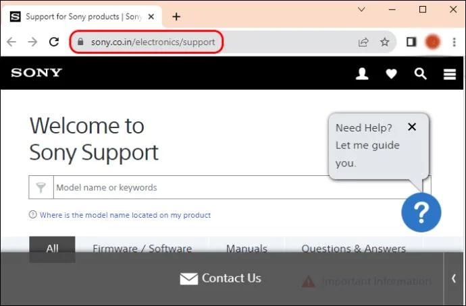Open the Chrome profile avatar
The width and height of the screenshot is (466, 306).
pos(432,42)
